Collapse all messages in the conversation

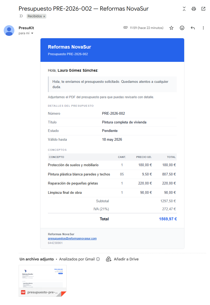pos(184,9)
